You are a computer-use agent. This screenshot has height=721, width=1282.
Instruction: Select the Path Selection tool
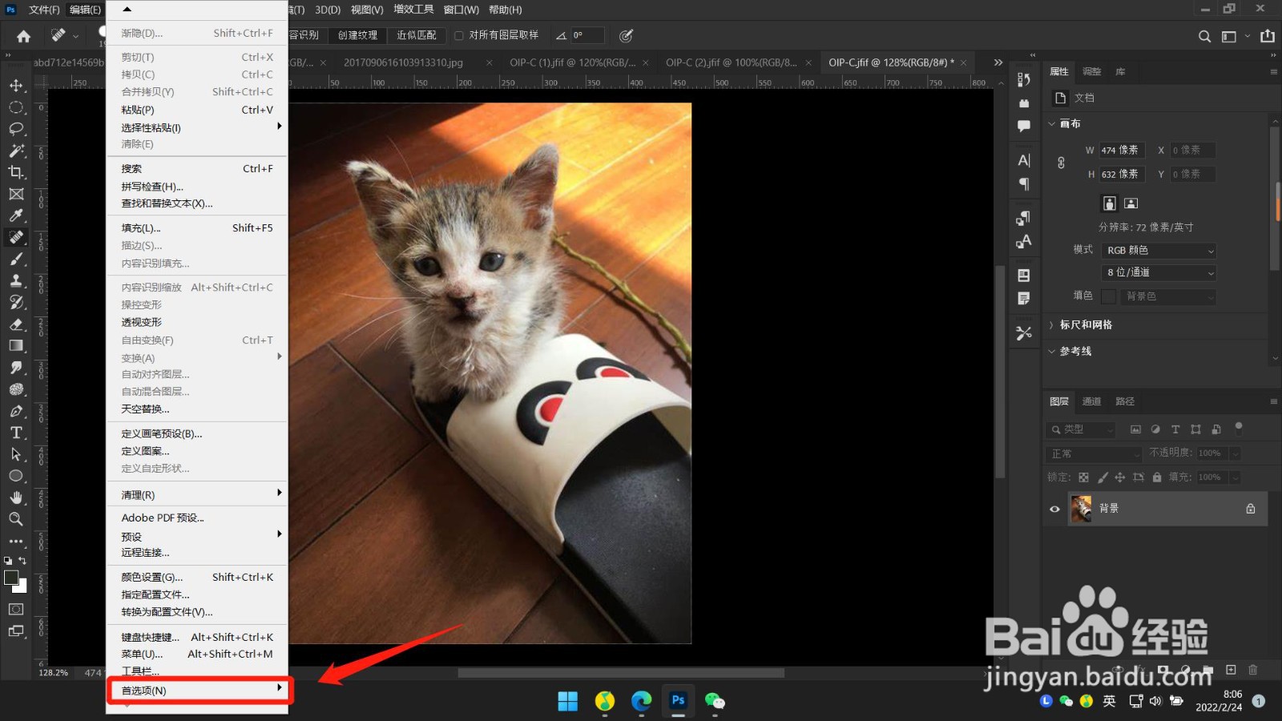point(16,454)
